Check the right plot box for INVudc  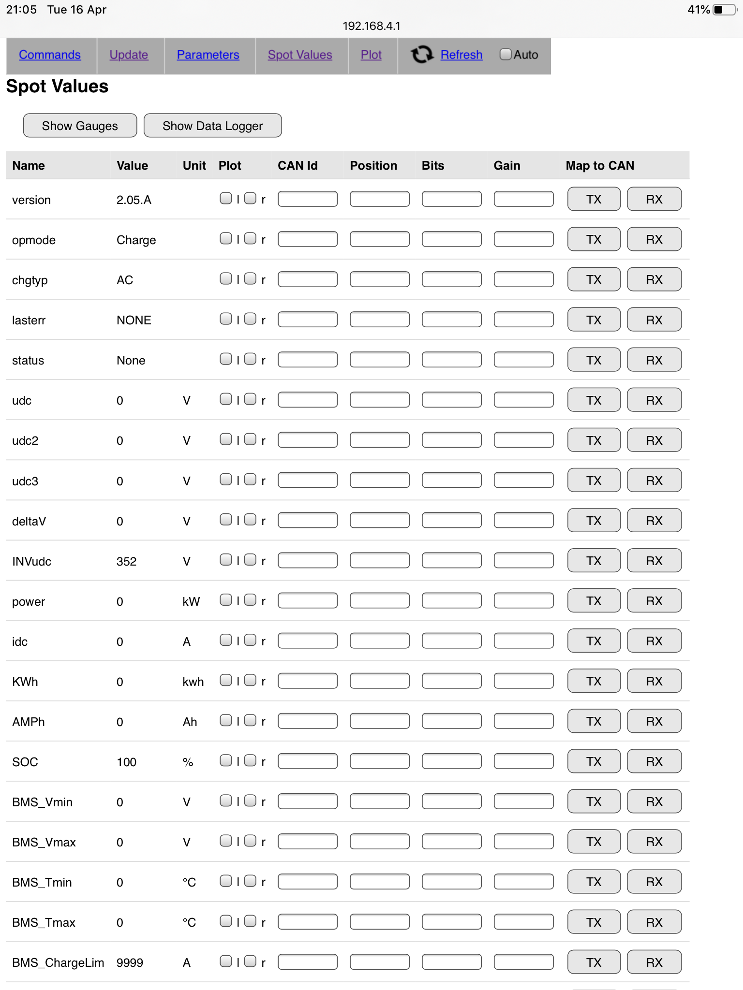click(250, 560)
